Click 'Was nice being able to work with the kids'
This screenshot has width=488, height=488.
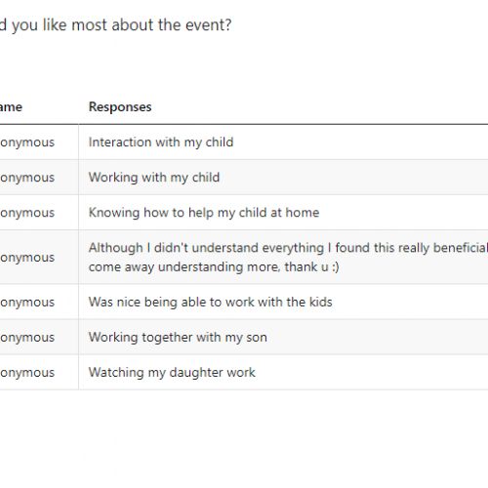[x=211, y=302]
